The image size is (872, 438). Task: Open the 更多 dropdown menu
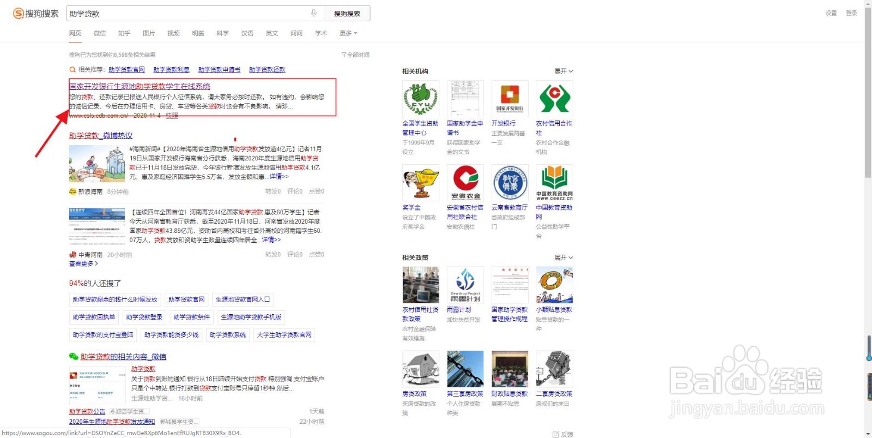pos(348,33)
